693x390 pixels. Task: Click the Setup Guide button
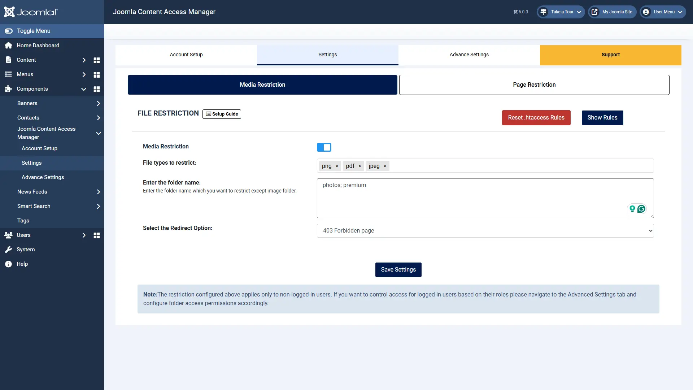tap(222, 114)
